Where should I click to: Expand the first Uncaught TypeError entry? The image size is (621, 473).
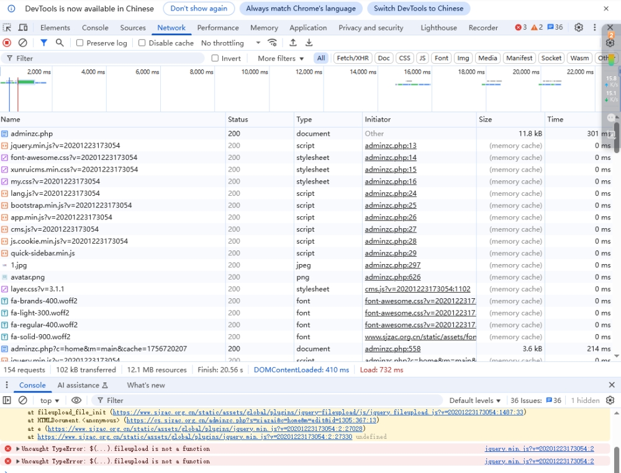[x=18, y=449]
